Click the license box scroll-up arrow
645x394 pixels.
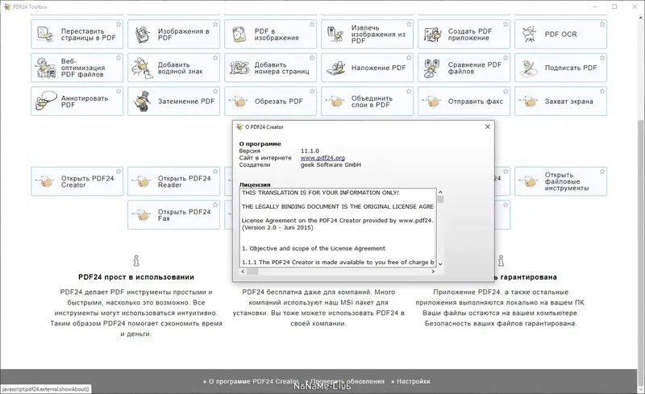point(440,192)
